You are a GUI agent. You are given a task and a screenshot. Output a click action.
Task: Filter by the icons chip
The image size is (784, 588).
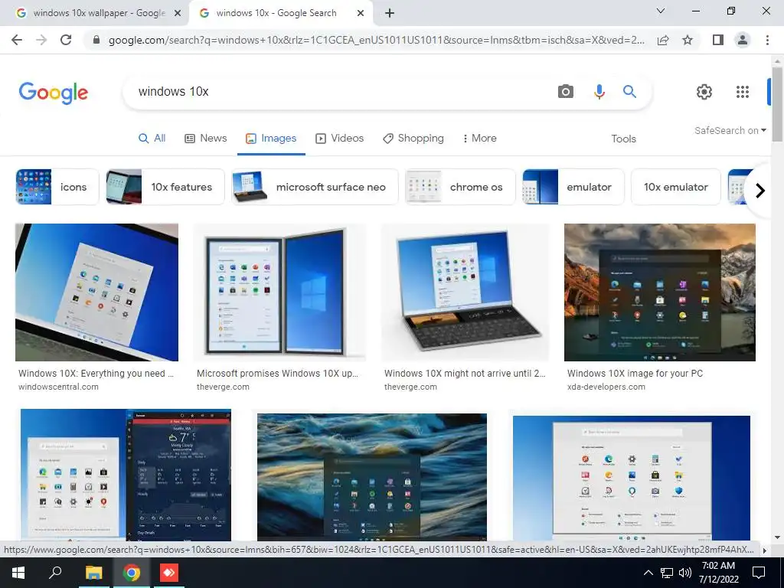point(57,187)
